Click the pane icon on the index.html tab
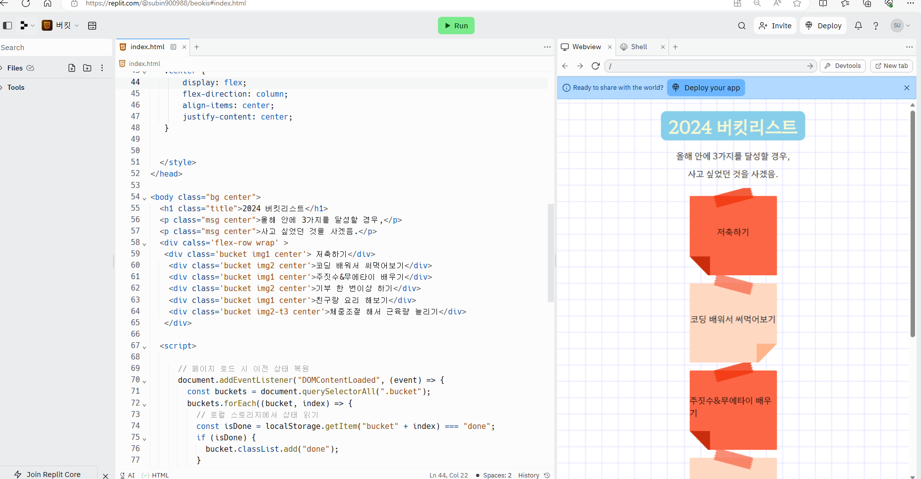921x479 pixels. point(174,47)
